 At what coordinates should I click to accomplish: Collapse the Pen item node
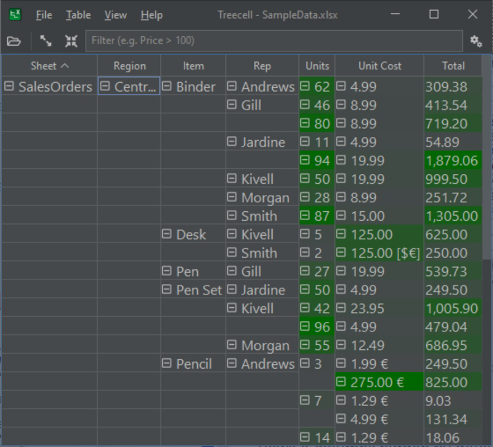point(167,270)
